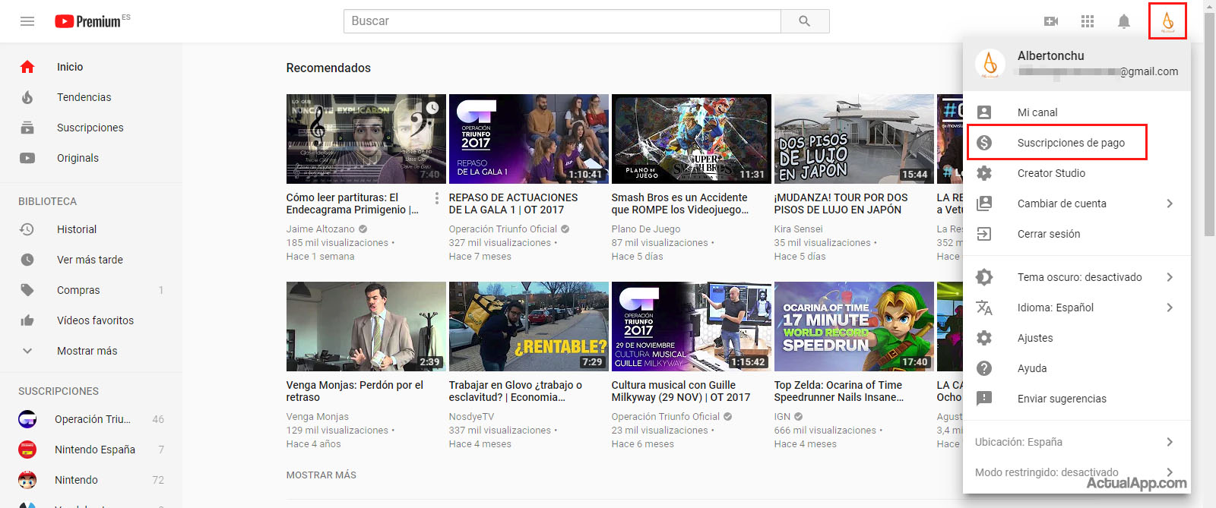Click Mi canal in account menu
Screen dimensions: 1216x508
(1077, 112)
